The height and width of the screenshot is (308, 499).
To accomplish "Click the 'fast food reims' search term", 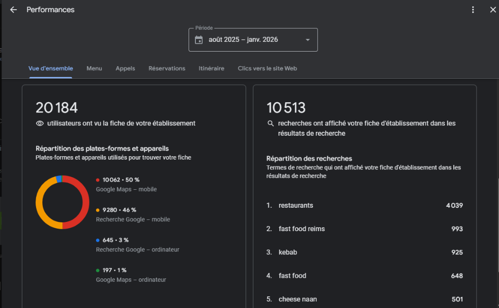I will pyautogui.click(x=302, y=229).
